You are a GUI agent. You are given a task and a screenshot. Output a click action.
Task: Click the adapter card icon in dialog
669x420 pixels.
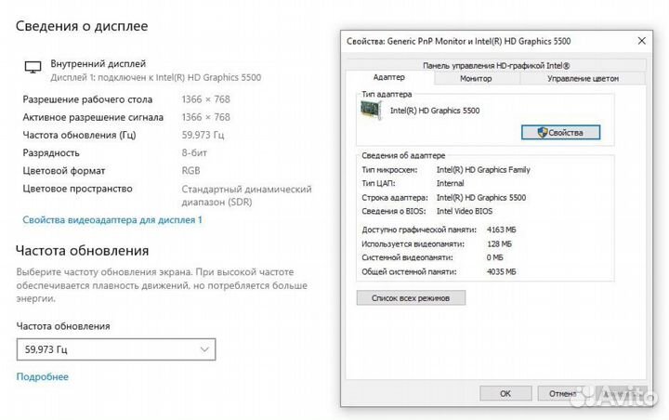pos(371,111)
